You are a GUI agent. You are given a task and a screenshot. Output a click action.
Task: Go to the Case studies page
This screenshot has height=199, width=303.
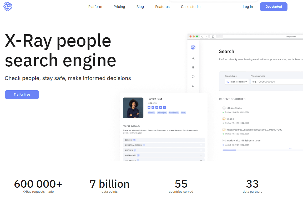point(191,7)
